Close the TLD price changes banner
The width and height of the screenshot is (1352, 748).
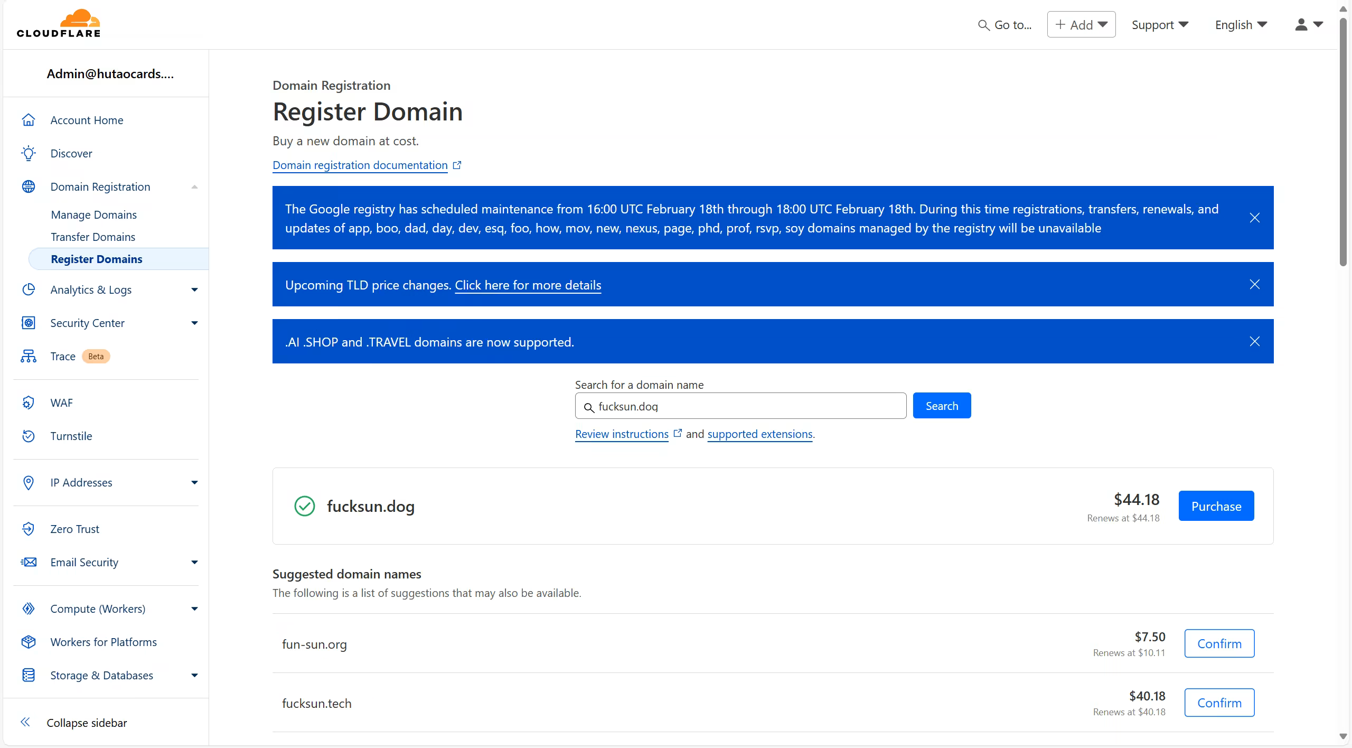click(x=1254, y=284)
